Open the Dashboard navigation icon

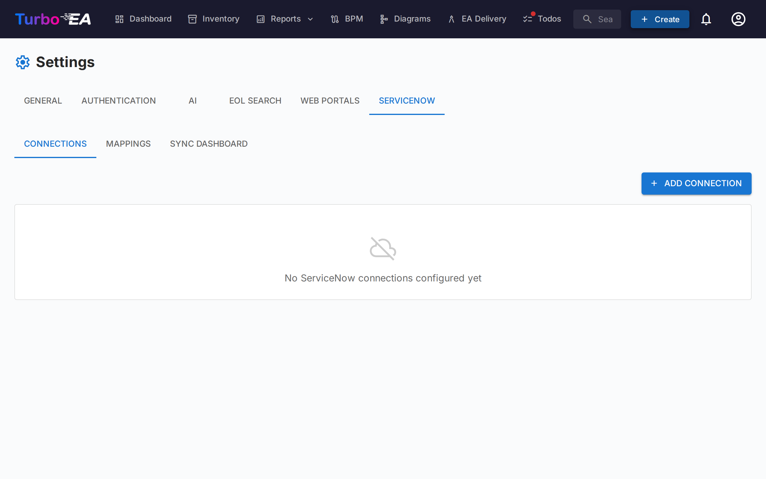tap(119, 19)
